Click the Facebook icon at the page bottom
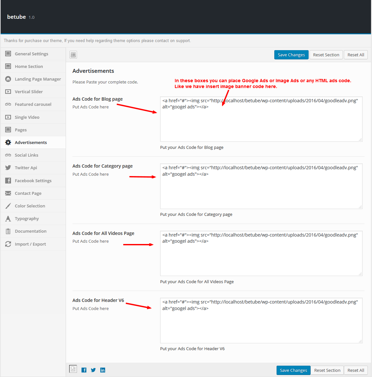 click(x=84, y=370)
